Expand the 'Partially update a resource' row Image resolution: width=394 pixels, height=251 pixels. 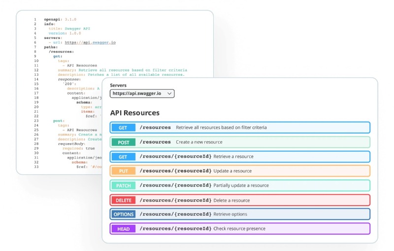240,186
